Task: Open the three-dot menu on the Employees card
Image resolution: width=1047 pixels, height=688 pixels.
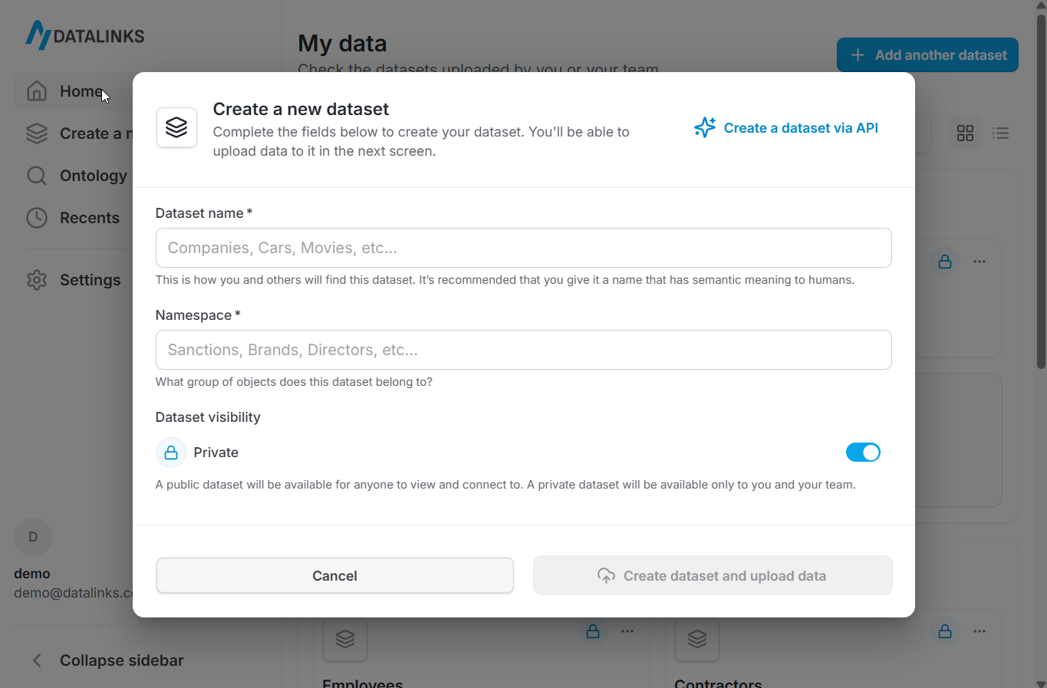Action: [x=627, y=631]
